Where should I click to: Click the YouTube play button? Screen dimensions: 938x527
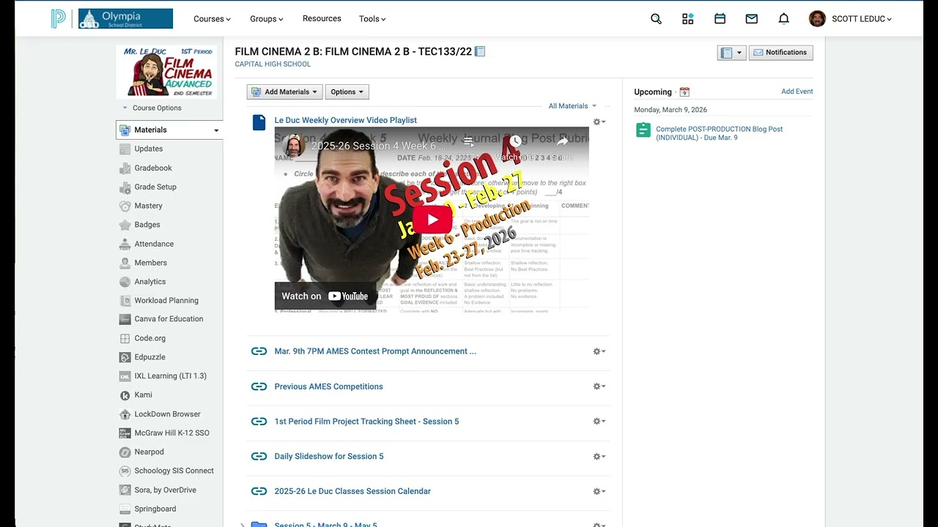tap(432, 220)
